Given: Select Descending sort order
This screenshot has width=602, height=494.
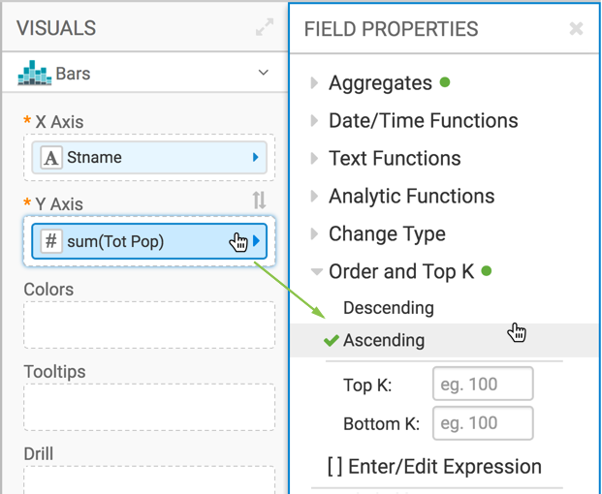Looking at the screenshot, I should tap(388, 308).
